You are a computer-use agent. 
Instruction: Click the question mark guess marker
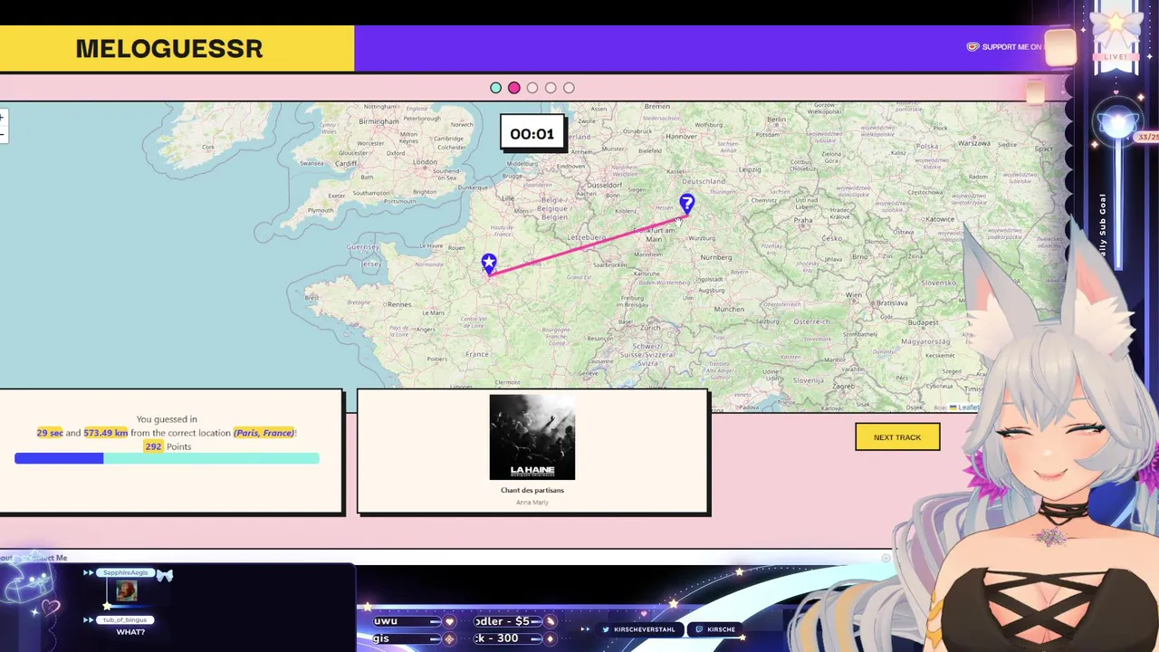687,204
